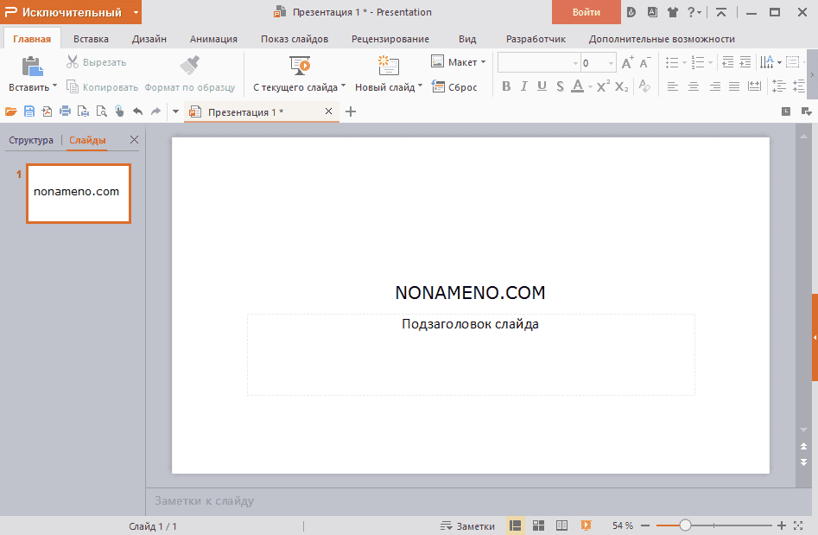
Task: Add a new document tab with plus icon
Action: (351, 111)
